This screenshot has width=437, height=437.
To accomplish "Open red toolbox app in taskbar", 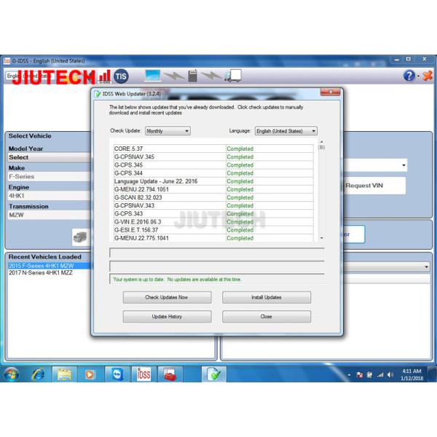I will coord(170,374).
